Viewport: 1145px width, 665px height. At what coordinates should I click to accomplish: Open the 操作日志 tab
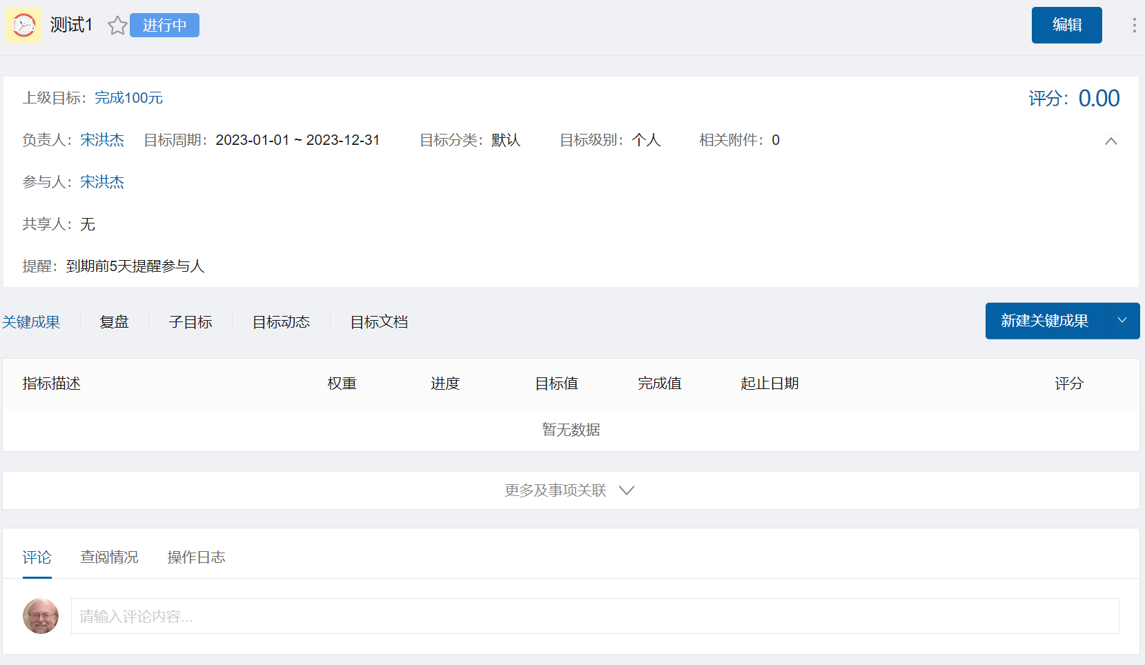[196, 557]
